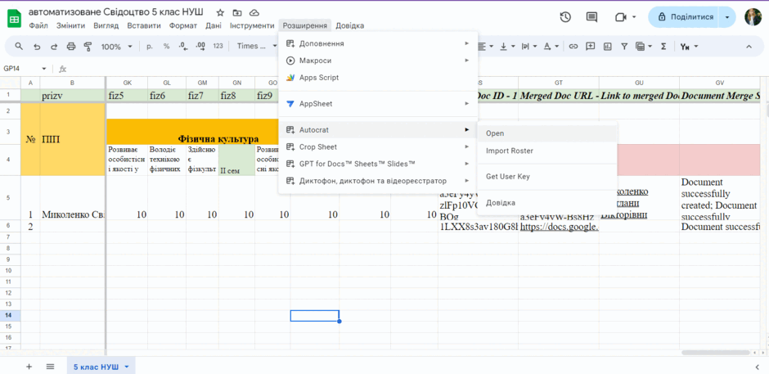769x374 pixels.
Task: Open the vertical align dropdown
Action: [x=506, y=46]
